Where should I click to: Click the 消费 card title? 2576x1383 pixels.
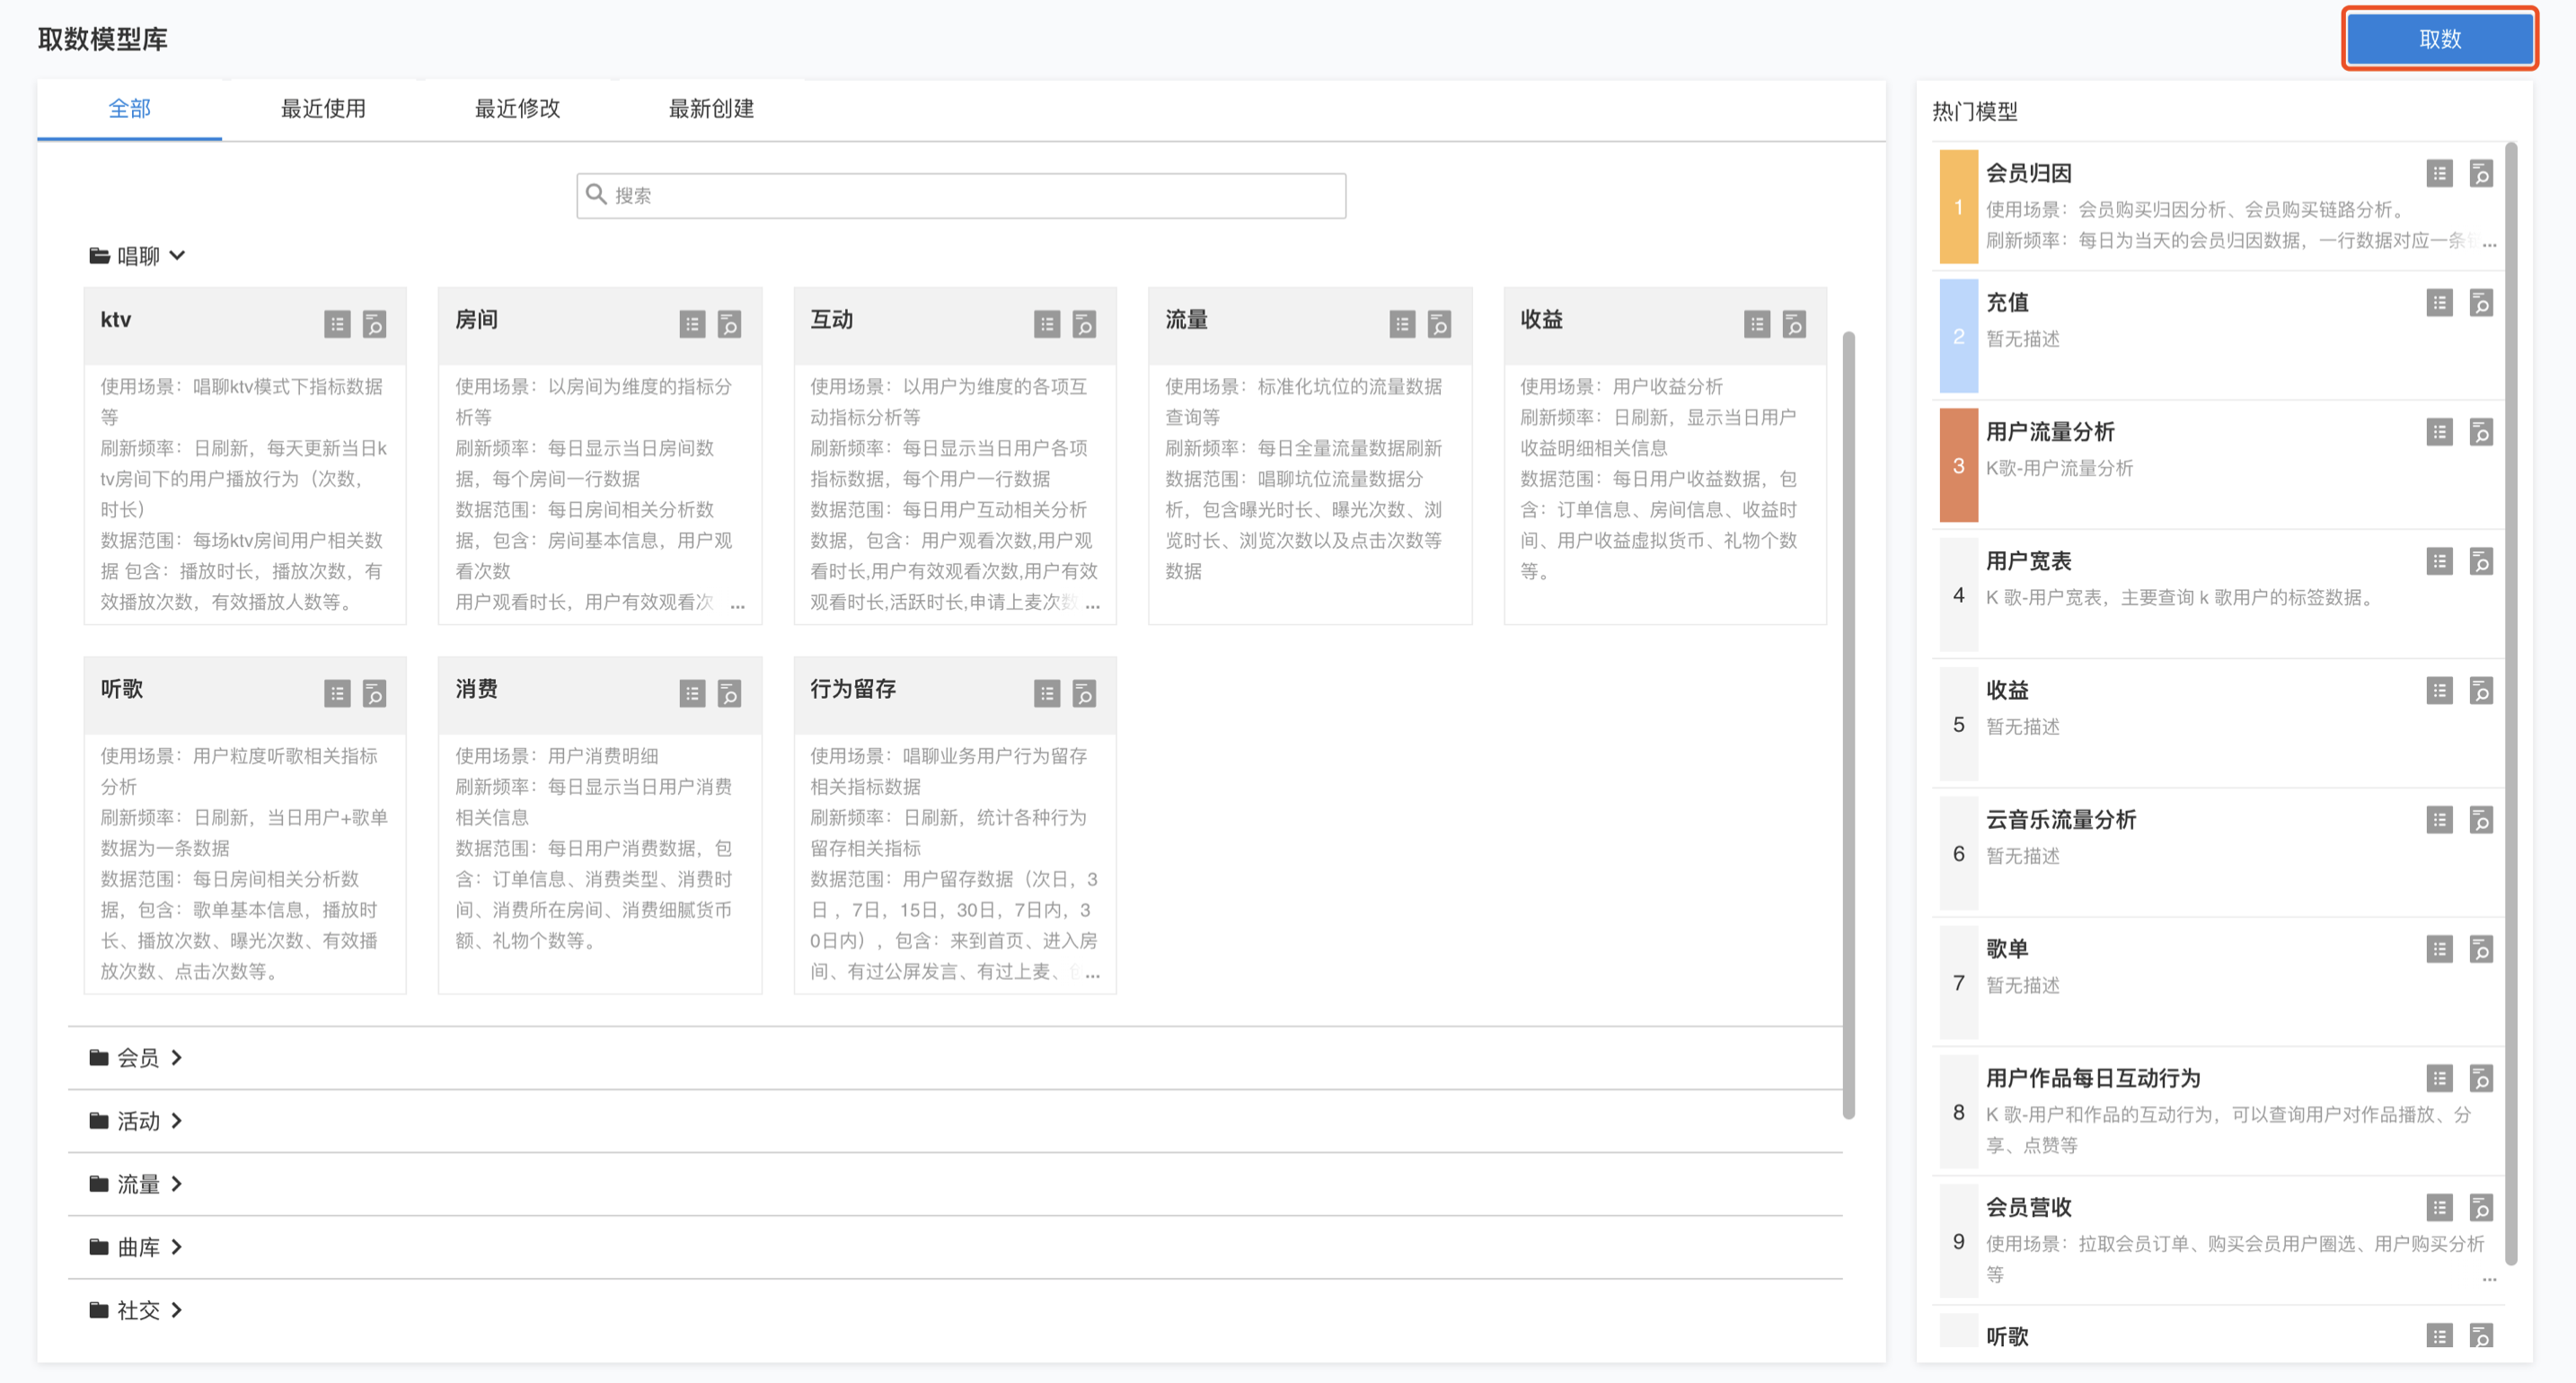click(x=476, y=689)
